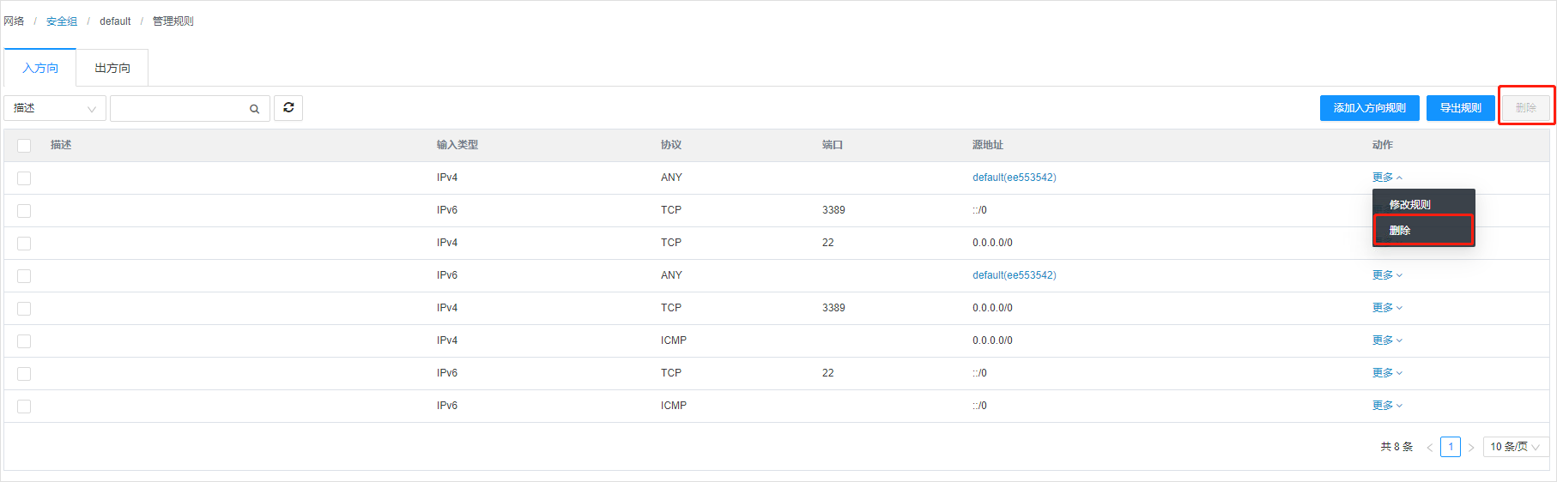The image size is (1557, 482).
Task: Click the 协议 column header
Action: click(671, 145)
